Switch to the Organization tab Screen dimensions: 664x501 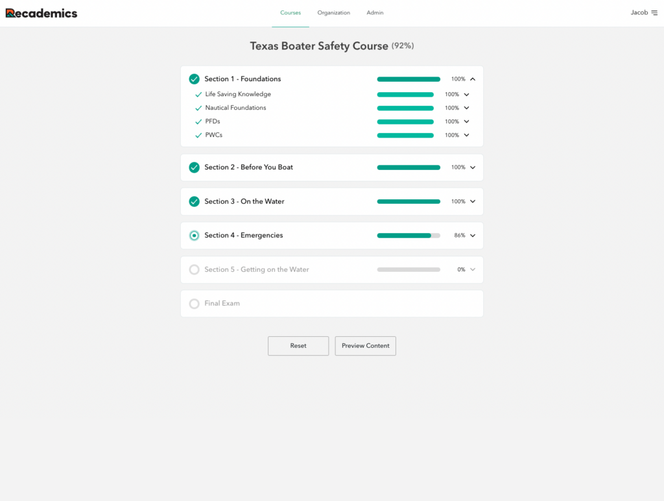tap(333, 12)
